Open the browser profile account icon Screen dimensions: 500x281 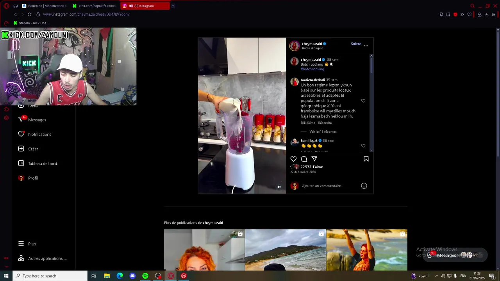pos(480,14)
